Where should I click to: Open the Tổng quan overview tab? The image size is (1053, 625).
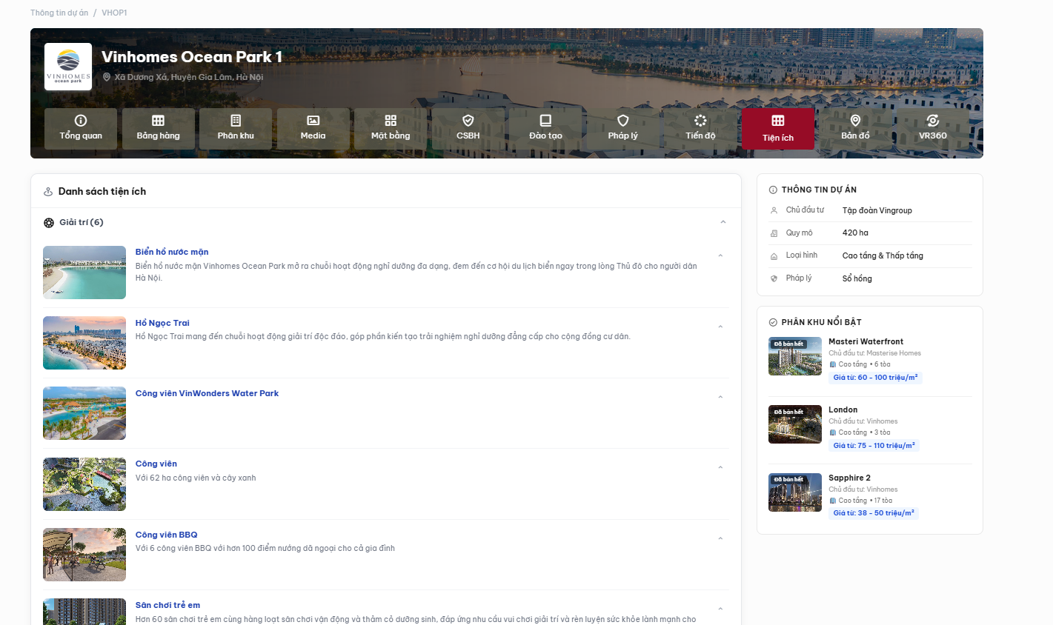(x=81, y=129)
